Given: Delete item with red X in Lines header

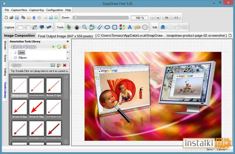Looking at the screenshot, I should (x=65, y=65).
